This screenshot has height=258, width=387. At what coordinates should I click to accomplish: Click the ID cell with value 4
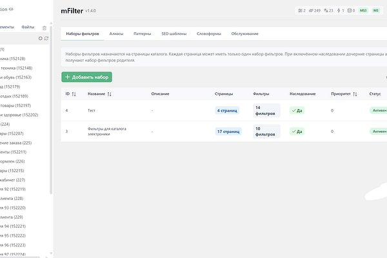click(66, 110)
